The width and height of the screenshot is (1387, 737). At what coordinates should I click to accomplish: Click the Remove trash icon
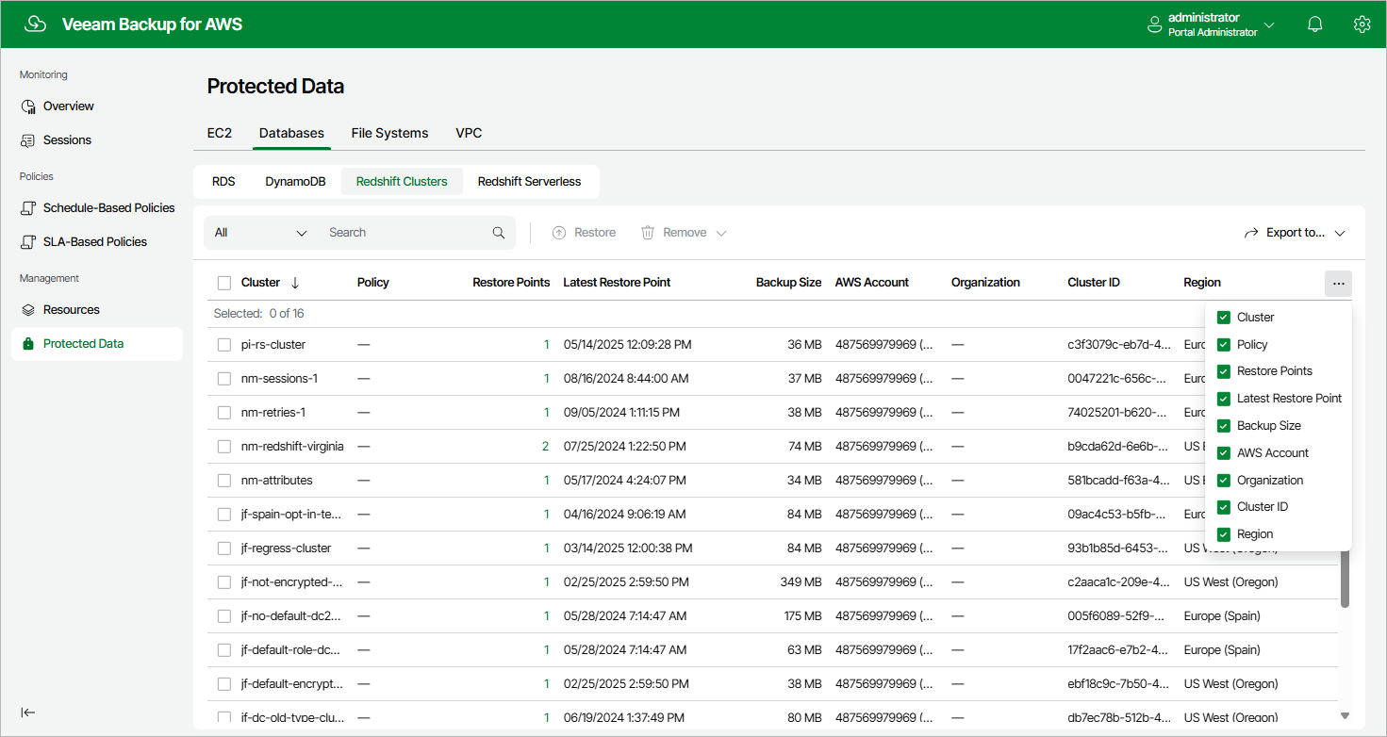pyautogui.click(x=648, y=233)
